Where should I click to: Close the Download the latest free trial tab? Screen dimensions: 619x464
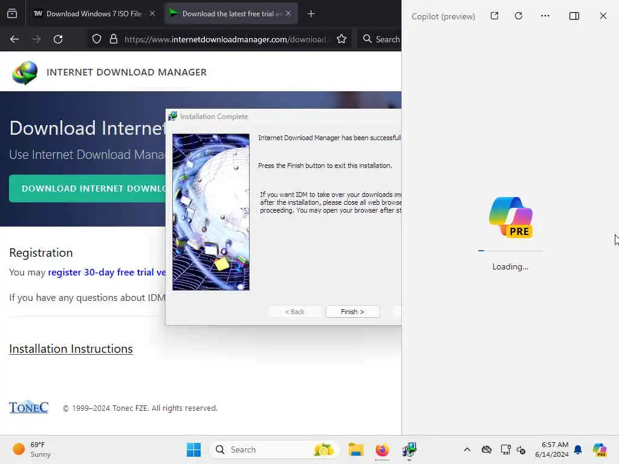coord(288,14)
